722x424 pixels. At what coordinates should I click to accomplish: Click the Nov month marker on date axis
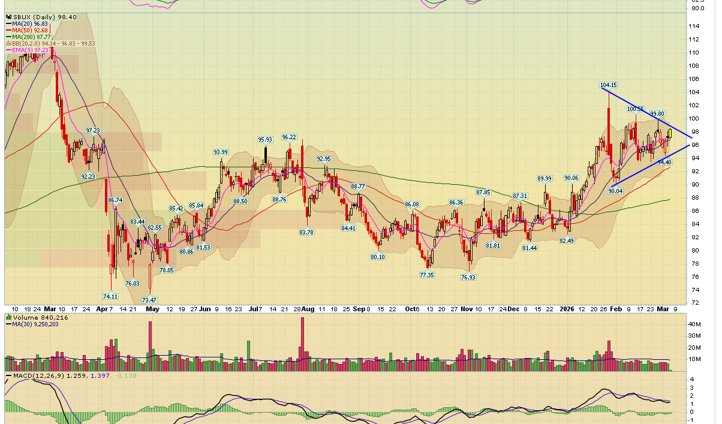[467, 309]
